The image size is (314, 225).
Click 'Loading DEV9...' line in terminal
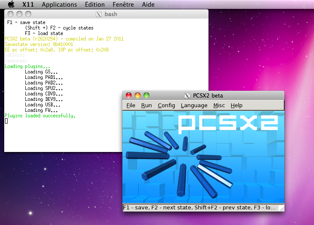pyautogui.click(x=44, y=99)
